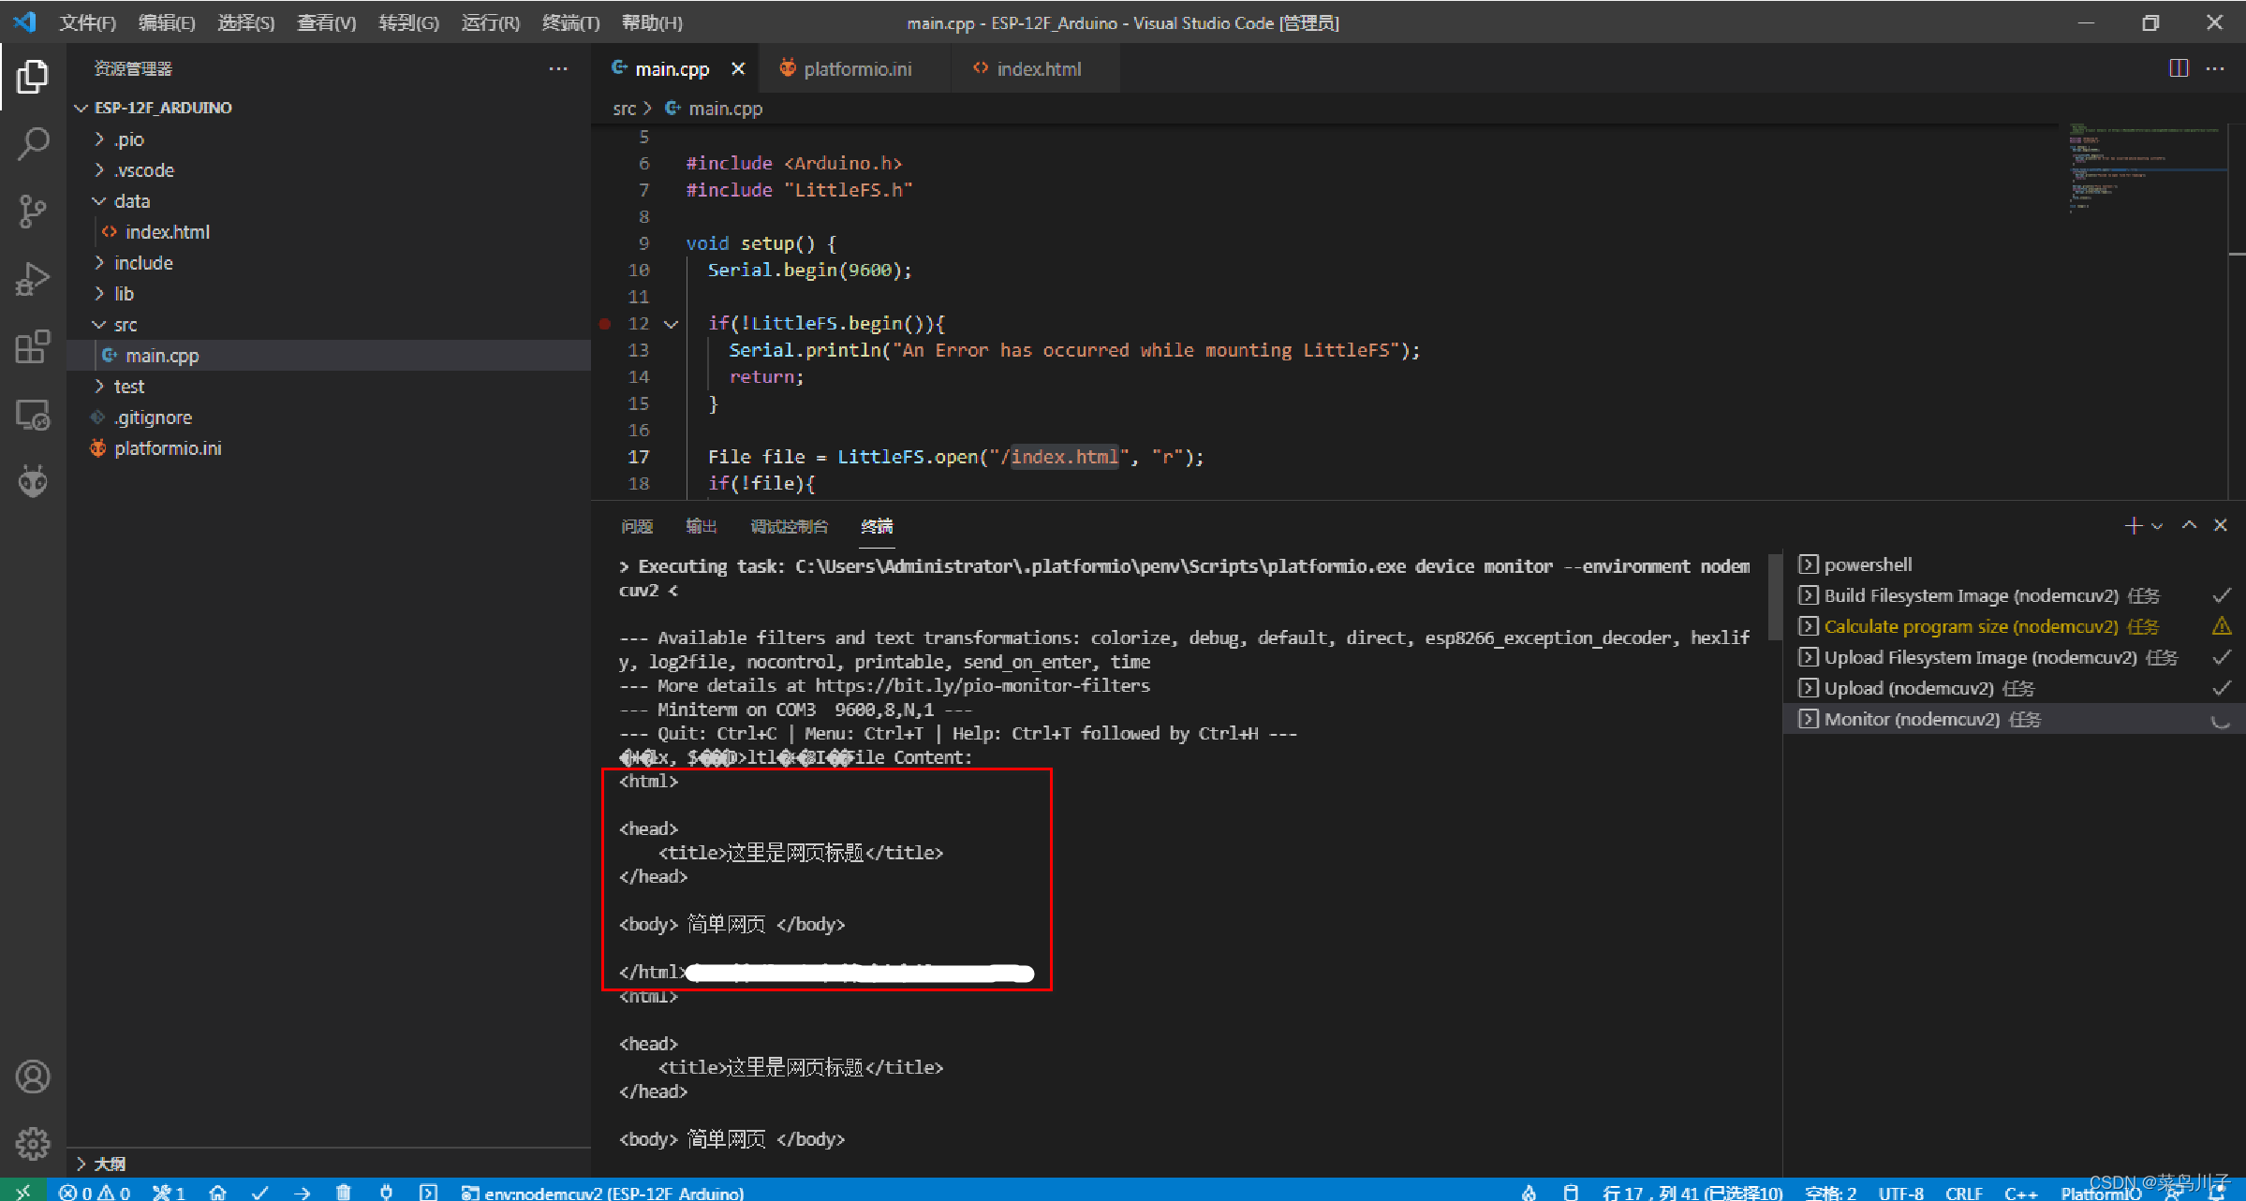Maximize the terminal panel with the caret icon
The width and height of the screenshot is (2246, 1201).
pyautogui.click(x=2189, y=525)
